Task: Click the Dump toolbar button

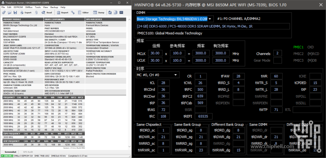Action: click(x=99, y=12)
